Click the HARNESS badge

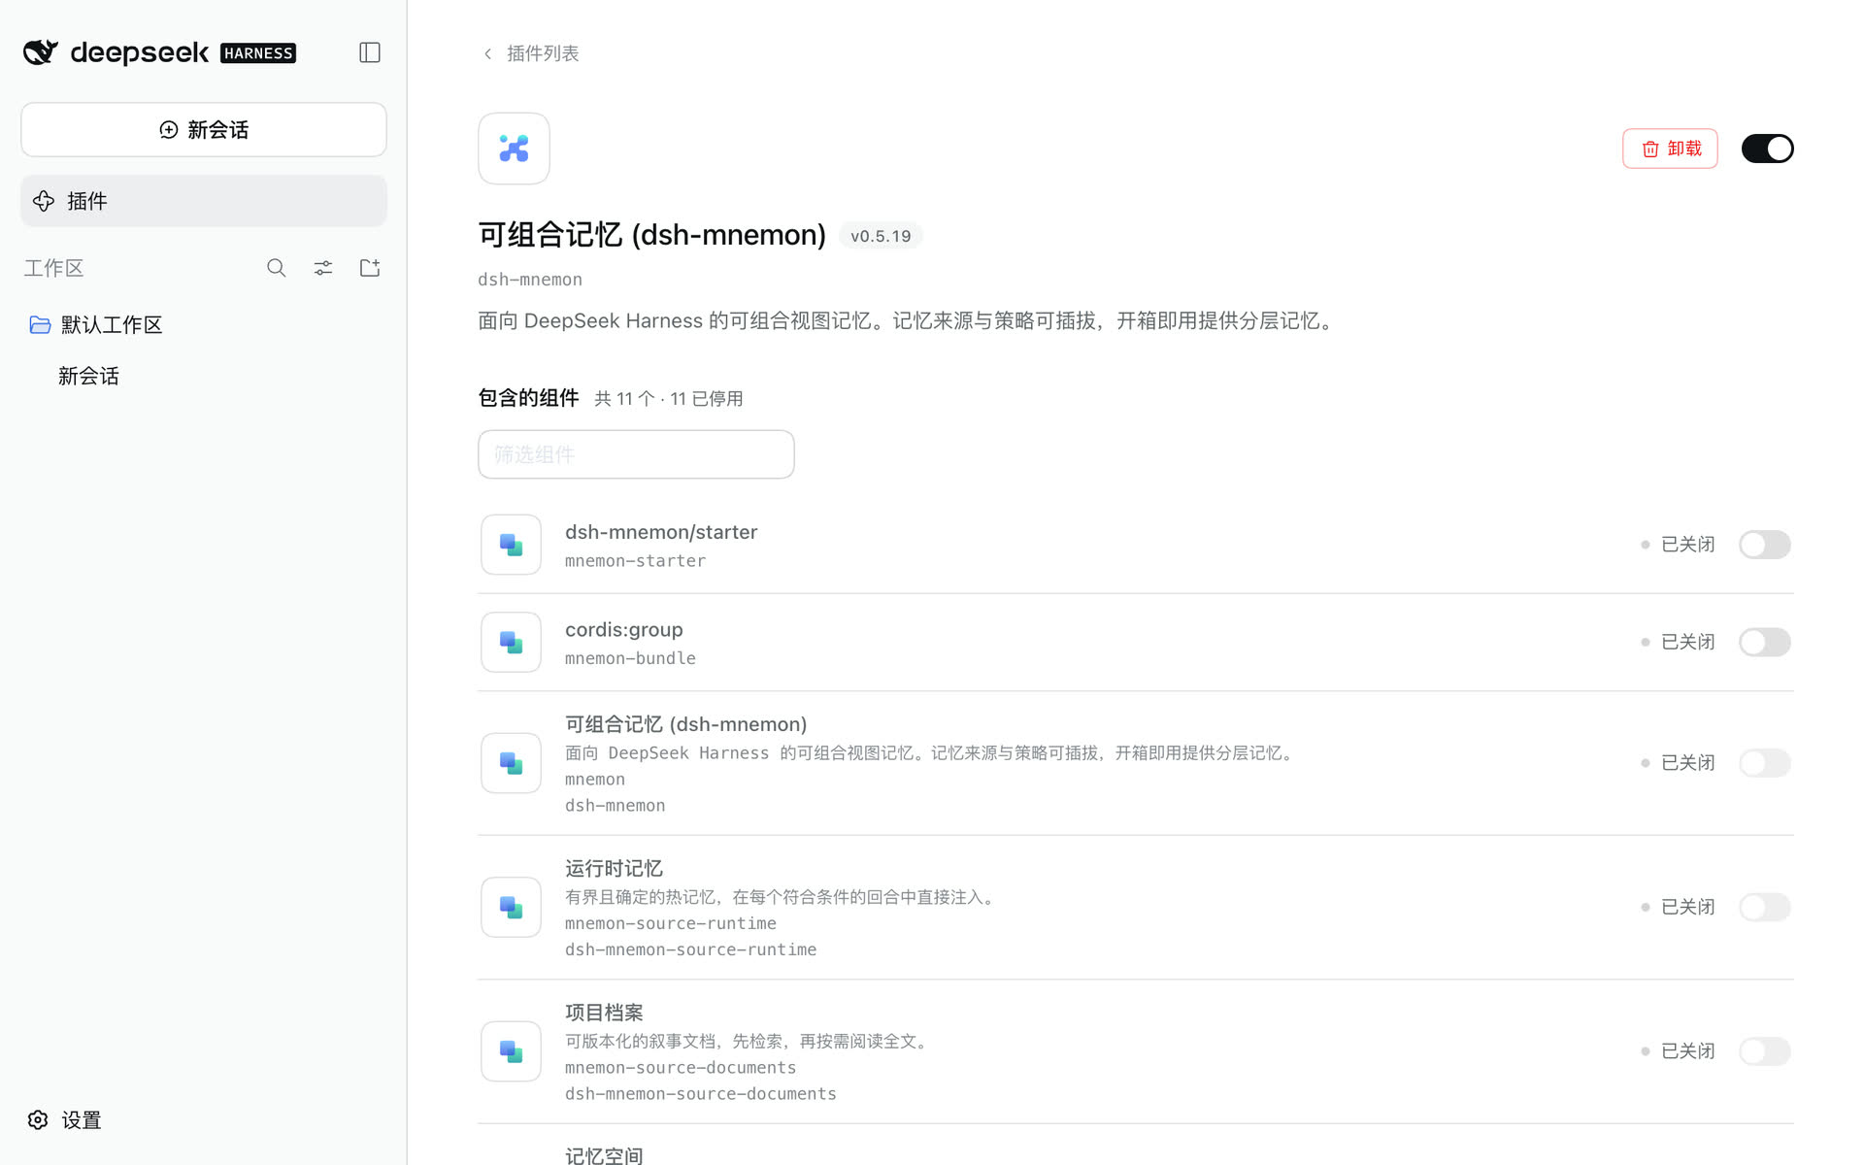[258, 53]
